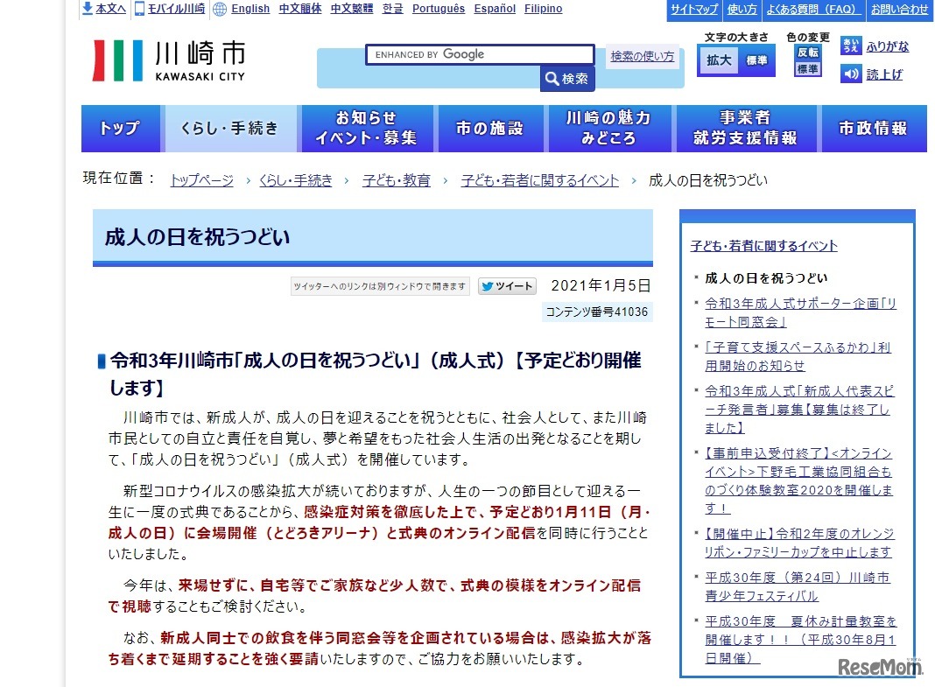Open 令和3年成人式サポーター企画 リモート同窓会 link
The height and width of the screenshot is (687, 935).
click(x=800, y=312)
